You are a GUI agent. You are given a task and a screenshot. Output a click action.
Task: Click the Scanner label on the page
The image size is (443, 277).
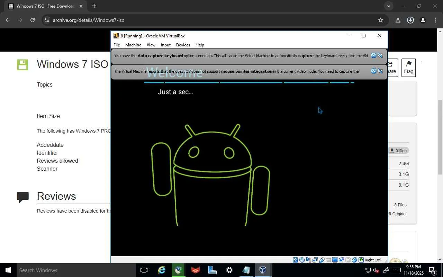click(x=47, y=169)
